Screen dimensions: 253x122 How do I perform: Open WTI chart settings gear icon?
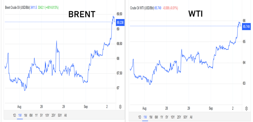click(246, 108)
